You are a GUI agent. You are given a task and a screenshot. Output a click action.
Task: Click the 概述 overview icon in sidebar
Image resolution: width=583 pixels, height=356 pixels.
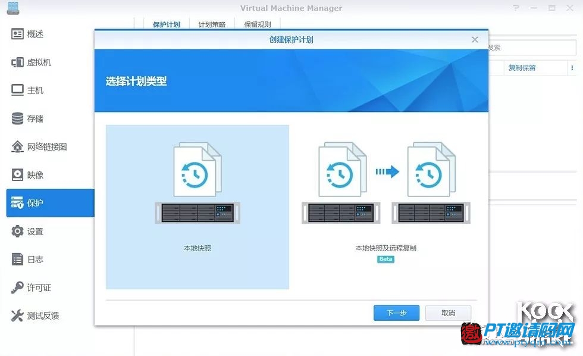tap(17, 34)
